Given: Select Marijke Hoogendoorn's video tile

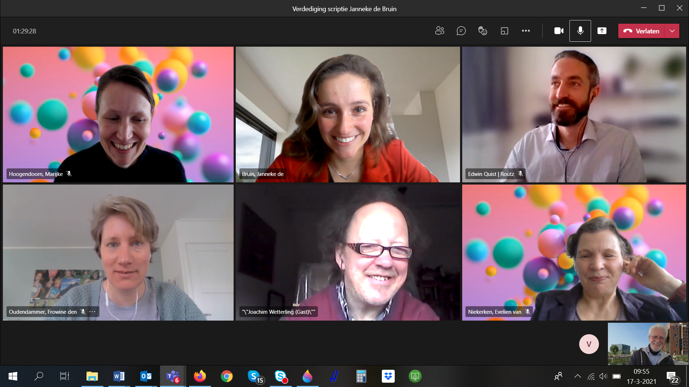Looking at the screenshot, I should pyautogui.click(x=118, y=114).
